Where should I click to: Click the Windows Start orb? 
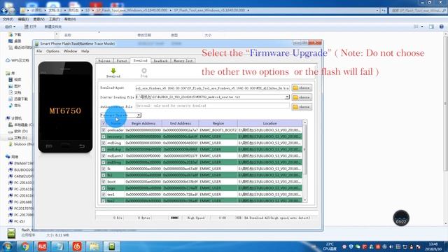point(7,246)
